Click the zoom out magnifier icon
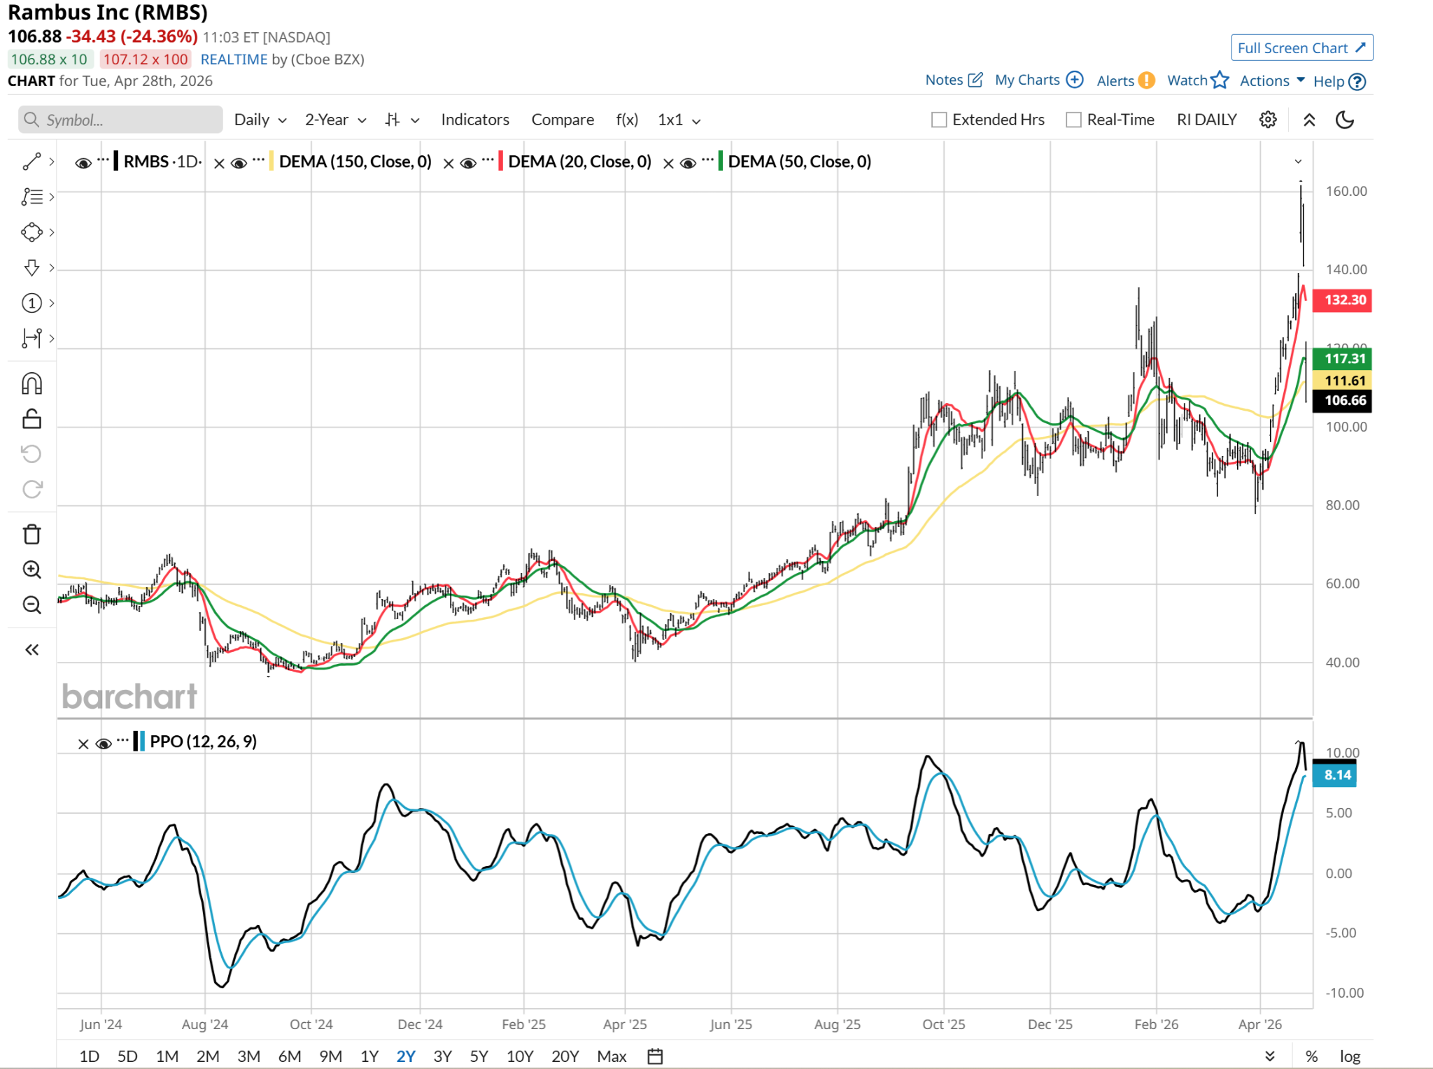The width and height of the screenshot is (1433, 1069). point(31,604)
